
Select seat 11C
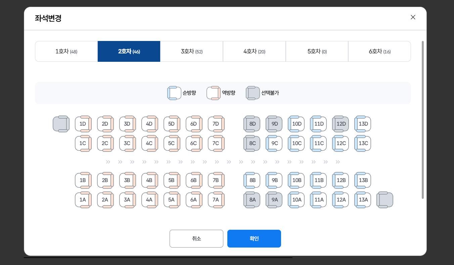pyautogui.click(x=318, y=143)
